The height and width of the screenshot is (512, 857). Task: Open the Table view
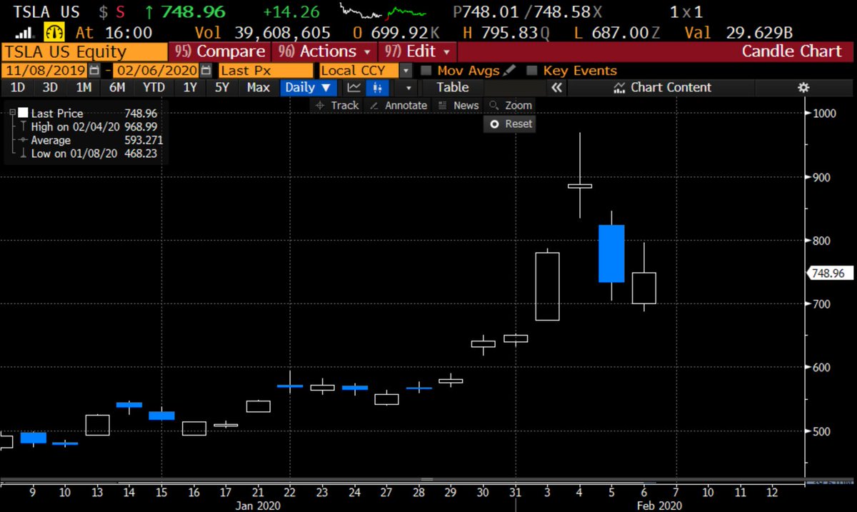click(453, 87)
